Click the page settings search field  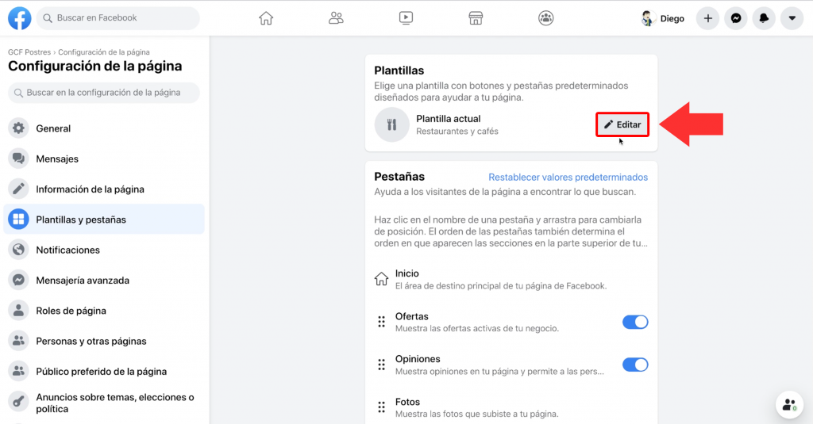tap(104, 93)
